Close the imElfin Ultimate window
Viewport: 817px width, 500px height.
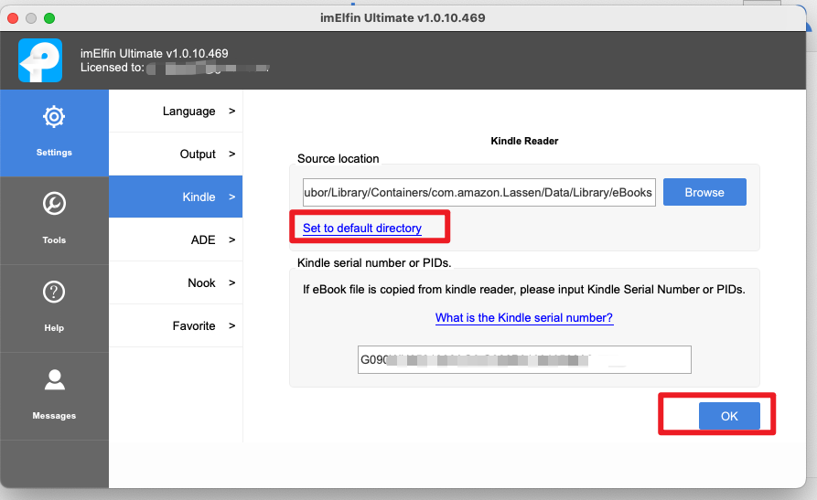[x=13, y=18]
